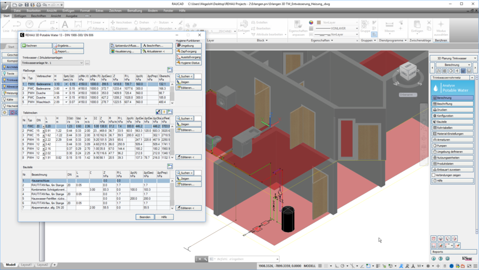Select Pumpen in the Trinkwasser panel
Viewport: 479px width, 270px height.
pos(452,146)
